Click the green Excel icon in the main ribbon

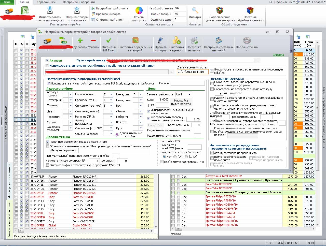(25, 11)
